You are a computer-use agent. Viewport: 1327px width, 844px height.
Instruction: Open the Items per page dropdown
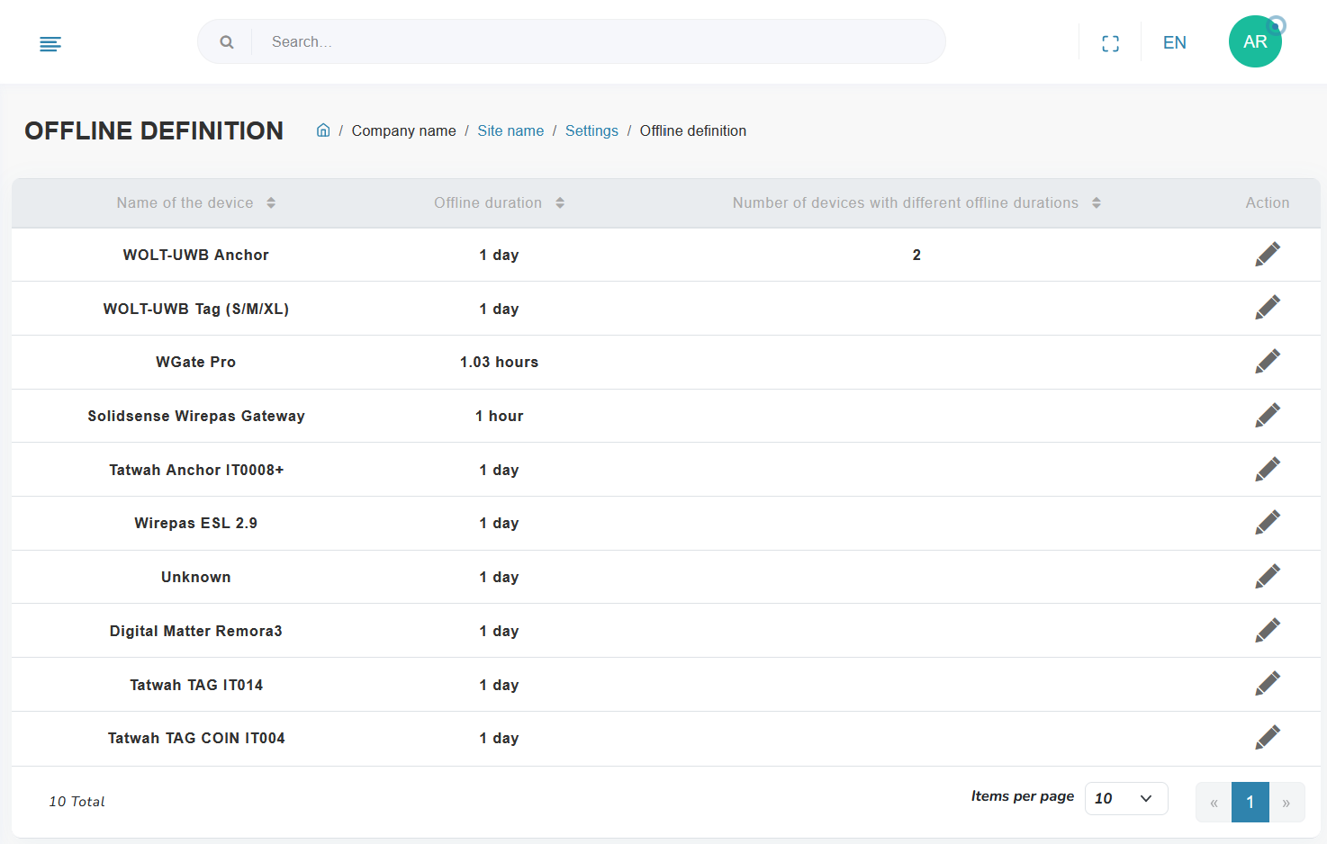click(x=1126, y=798)
